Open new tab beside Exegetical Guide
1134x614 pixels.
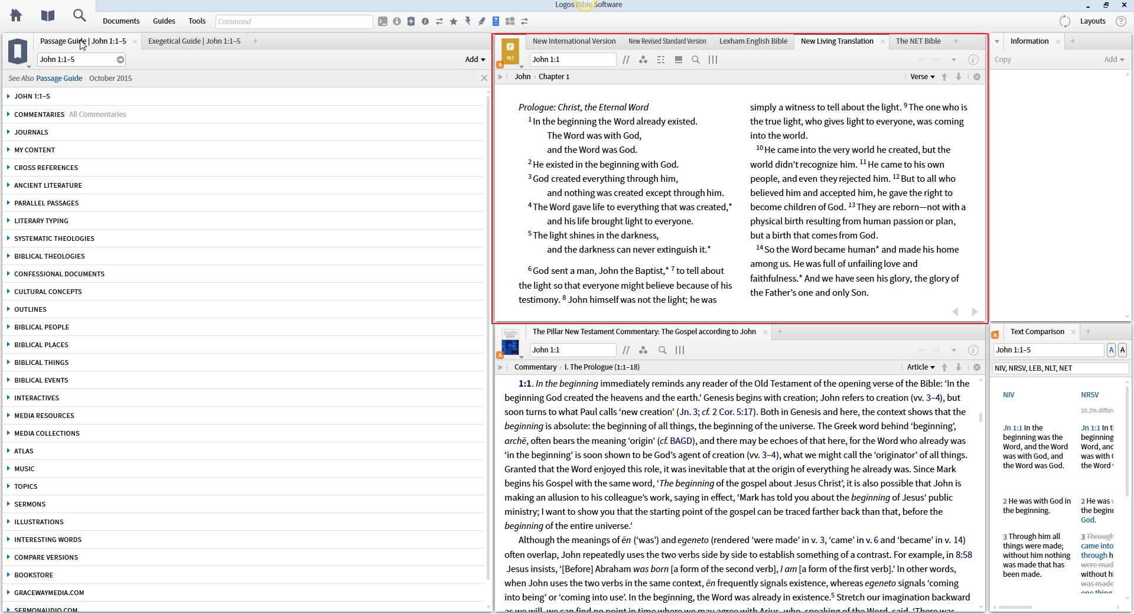click(x=255, y=41)
